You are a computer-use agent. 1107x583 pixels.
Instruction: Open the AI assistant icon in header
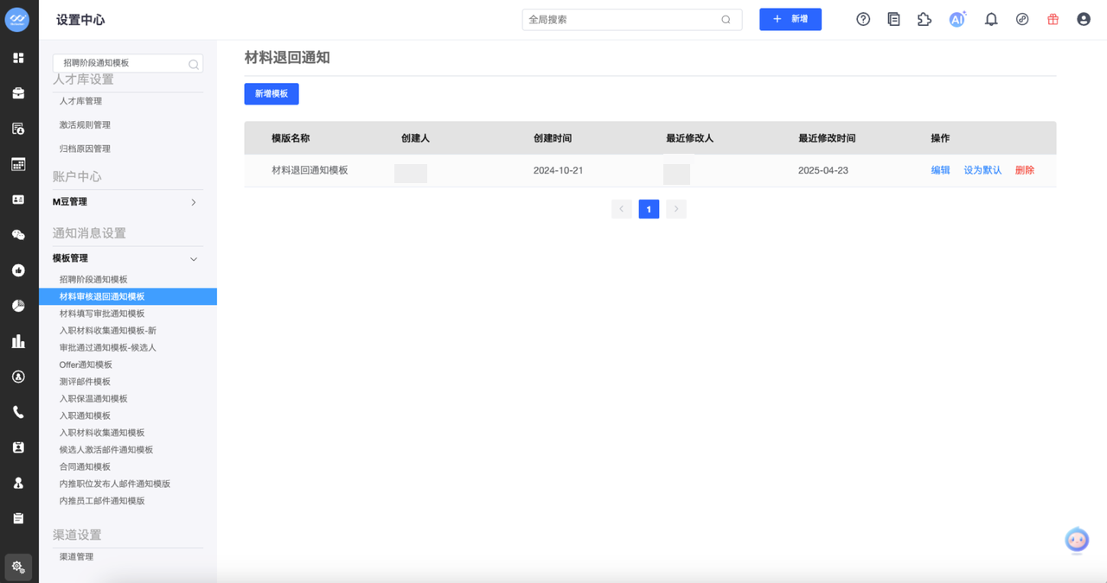coord(957,19)
